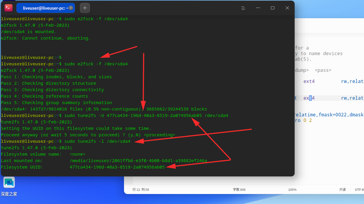Click the '行 12 列 58' cursor position indicator

pyautogui.click(x=141, y=190)
